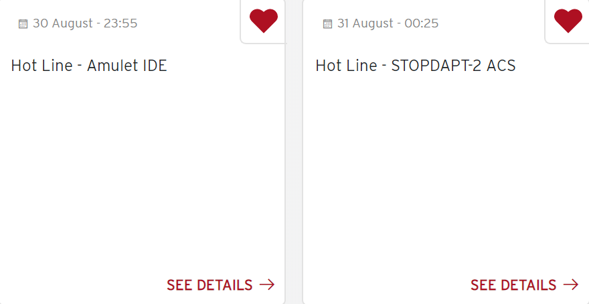Click calendar icon beside 30 August
The image size is (589, 304).
pos(23,24)
